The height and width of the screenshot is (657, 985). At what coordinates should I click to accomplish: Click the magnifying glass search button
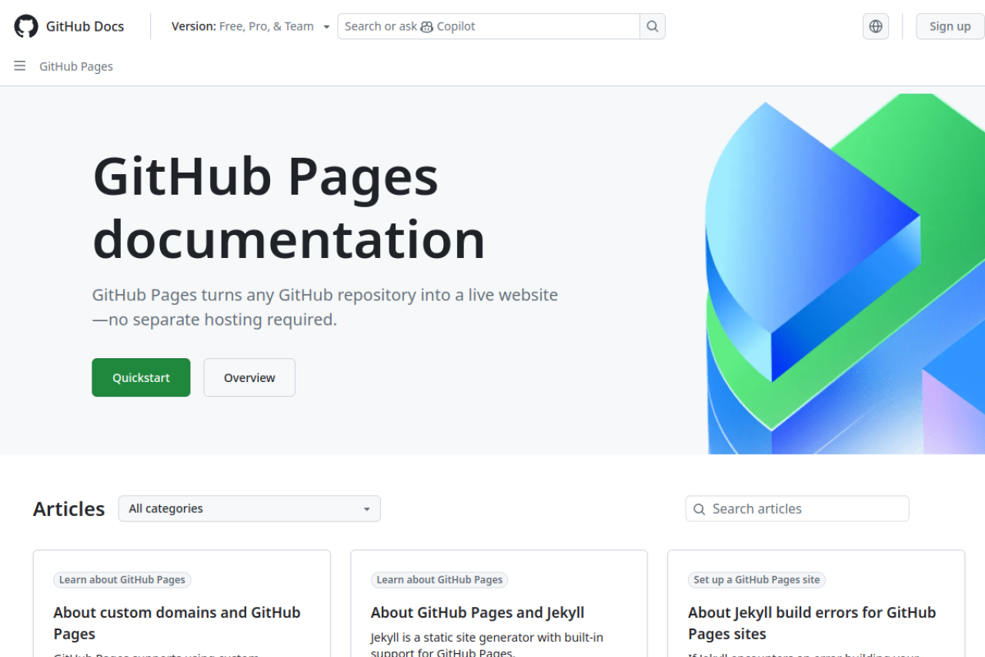[x=653, y=26]
